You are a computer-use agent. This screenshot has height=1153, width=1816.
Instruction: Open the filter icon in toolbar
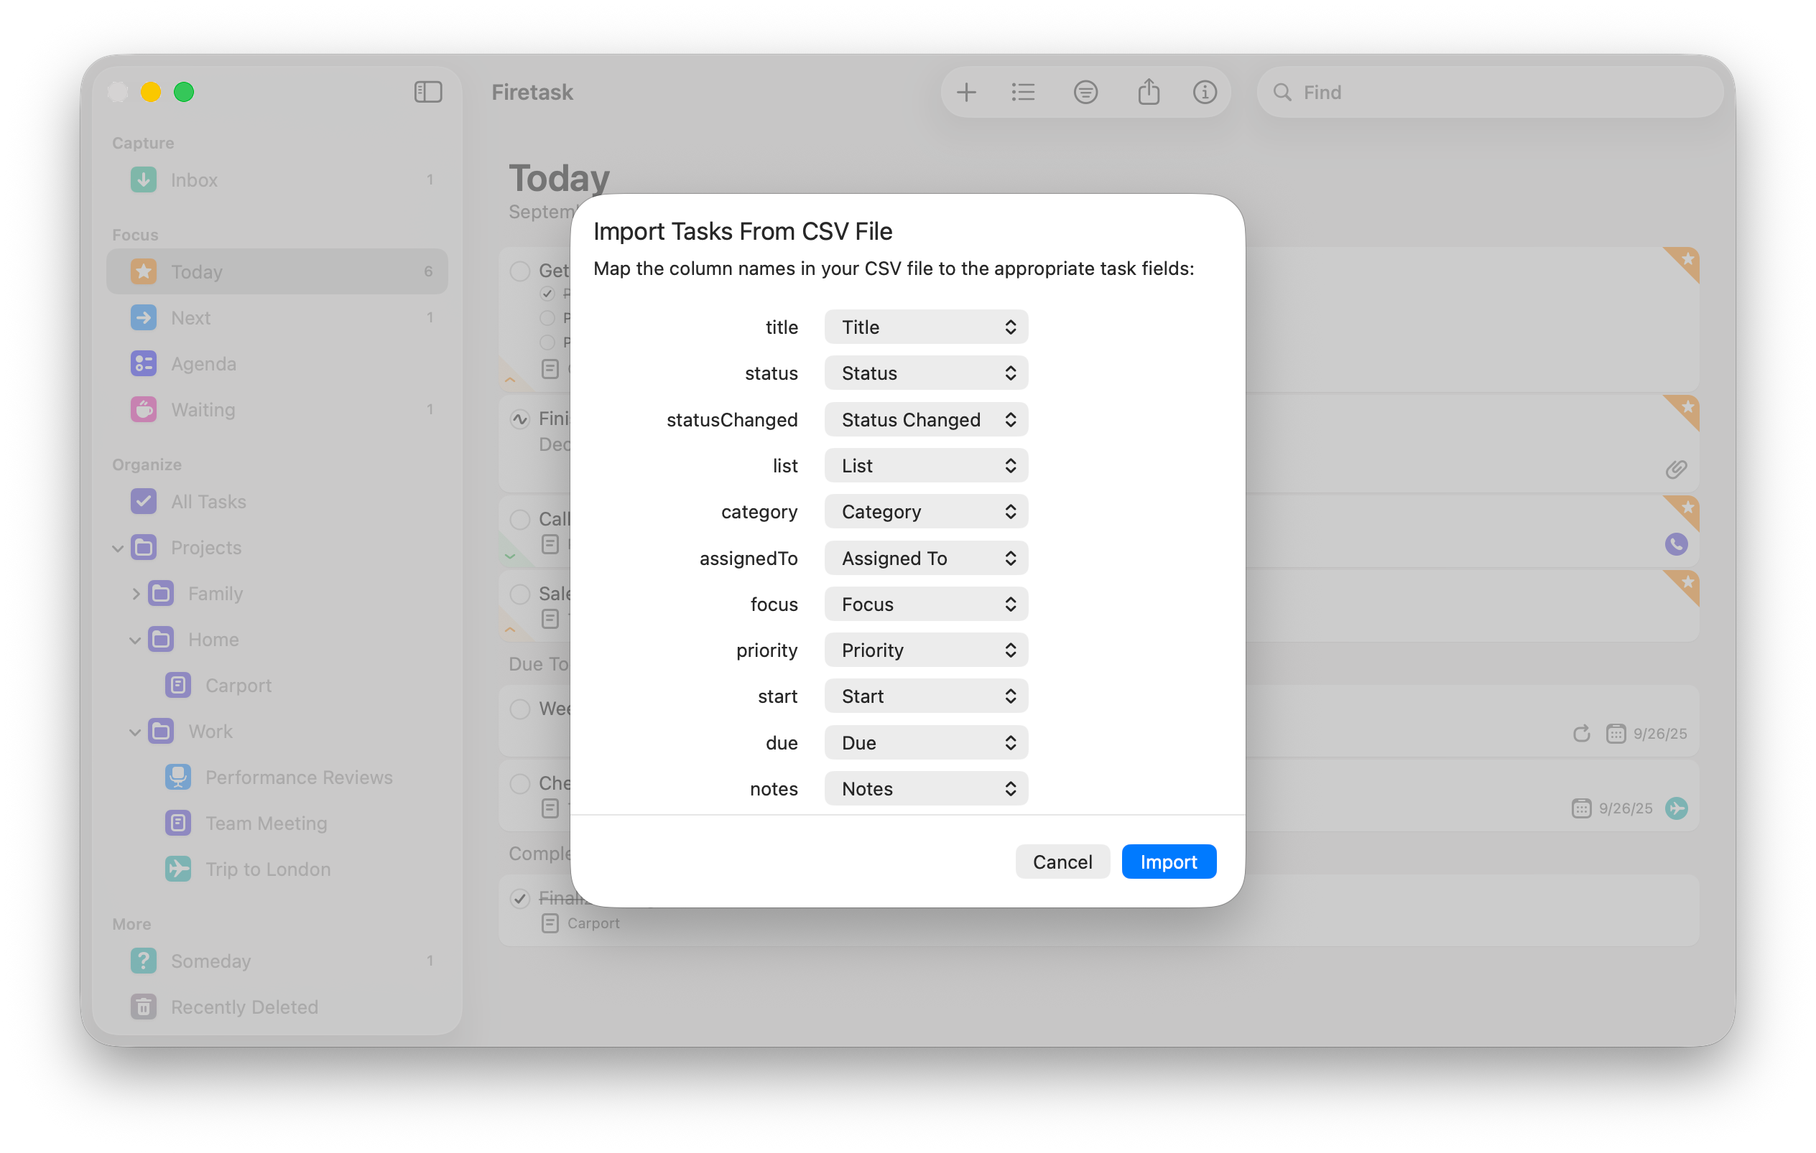1085,92
